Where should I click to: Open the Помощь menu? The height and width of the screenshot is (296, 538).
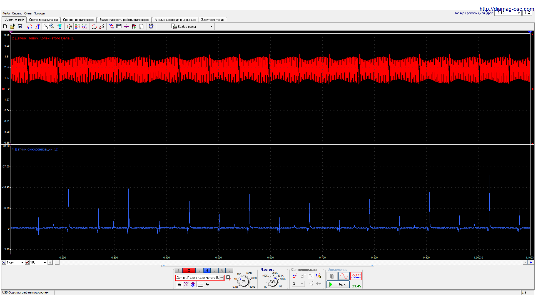[x=39, y=13]
